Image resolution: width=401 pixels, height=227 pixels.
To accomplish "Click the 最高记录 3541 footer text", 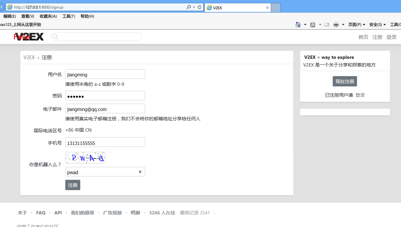I will pyautogui.click(x=195, y=213).
